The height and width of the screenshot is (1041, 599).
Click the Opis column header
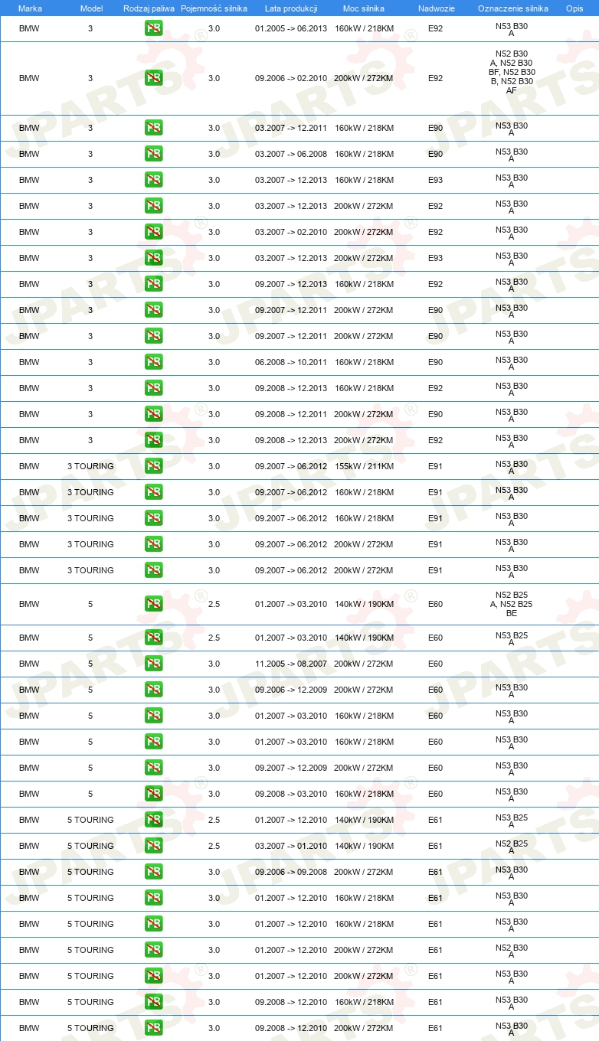574,8
